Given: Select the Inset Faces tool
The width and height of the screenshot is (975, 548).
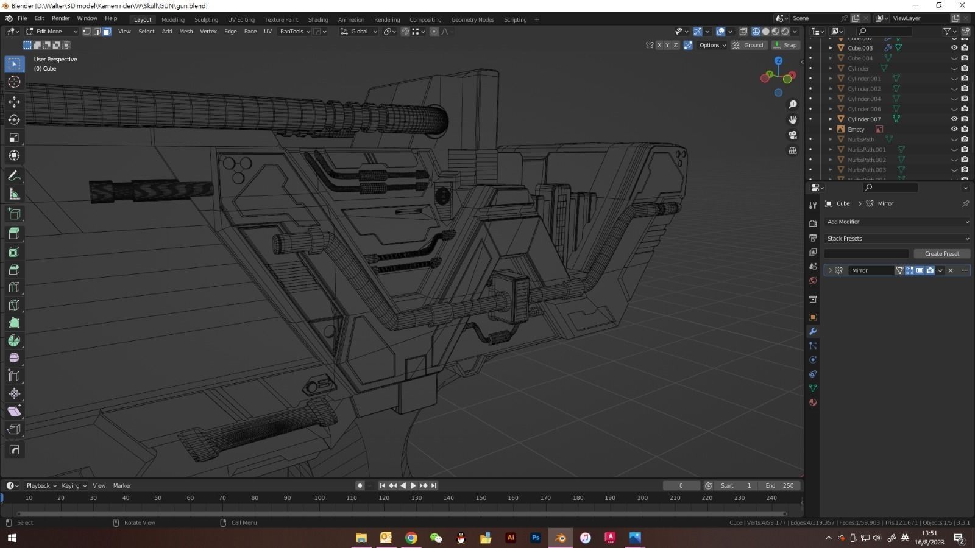Looking at the screenshot, I should point(14,251).
